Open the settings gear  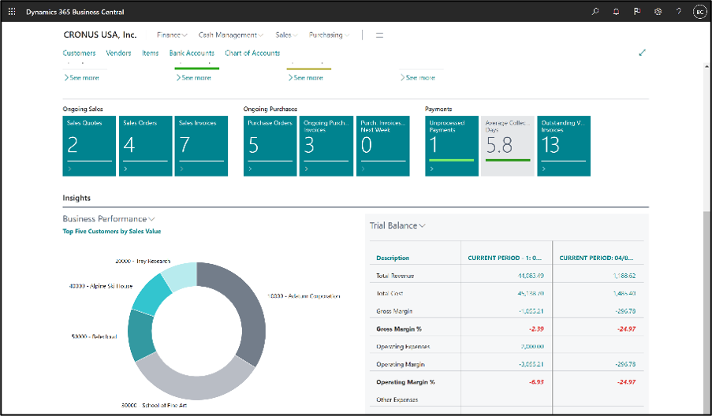[x=658, y=12]
